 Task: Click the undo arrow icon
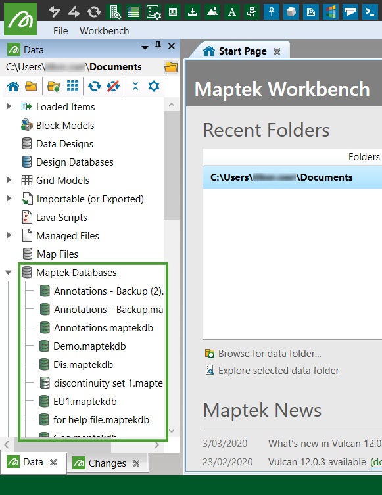55,12
